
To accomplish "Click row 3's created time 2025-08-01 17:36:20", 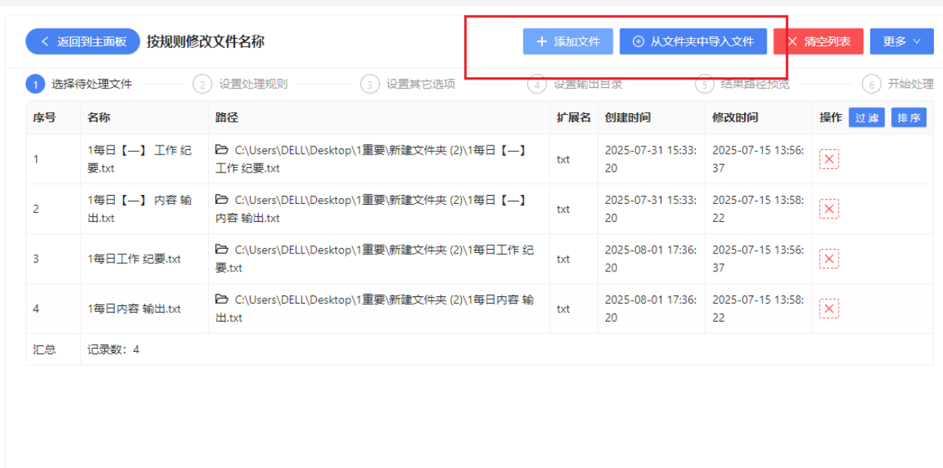I will [651, 259].
